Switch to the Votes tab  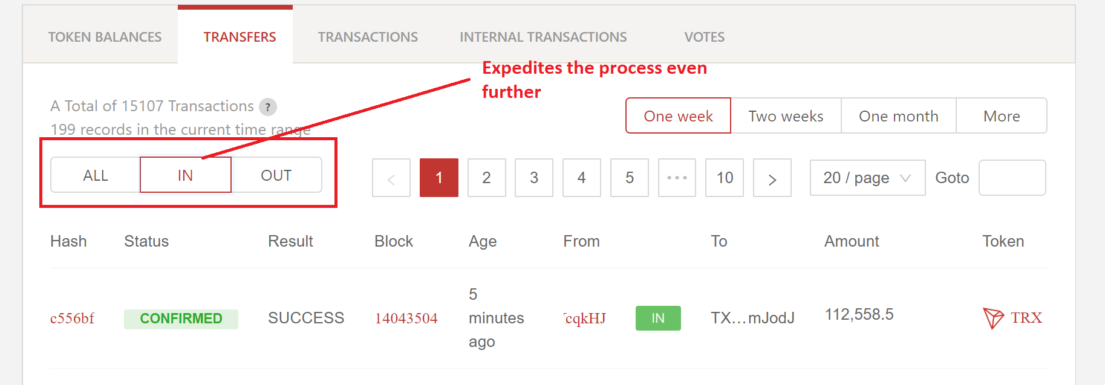click(704, 37)
